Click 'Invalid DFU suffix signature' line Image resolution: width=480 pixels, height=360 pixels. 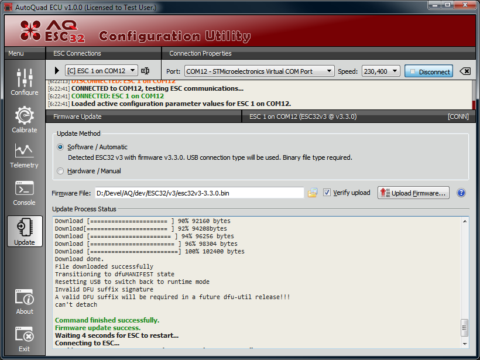click(104, 289)
